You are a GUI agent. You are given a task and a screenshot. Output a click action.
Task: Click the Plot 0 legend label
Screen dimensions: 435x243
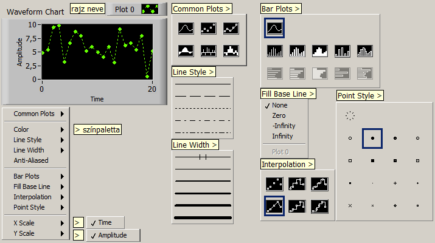click(x=125, y=10)
